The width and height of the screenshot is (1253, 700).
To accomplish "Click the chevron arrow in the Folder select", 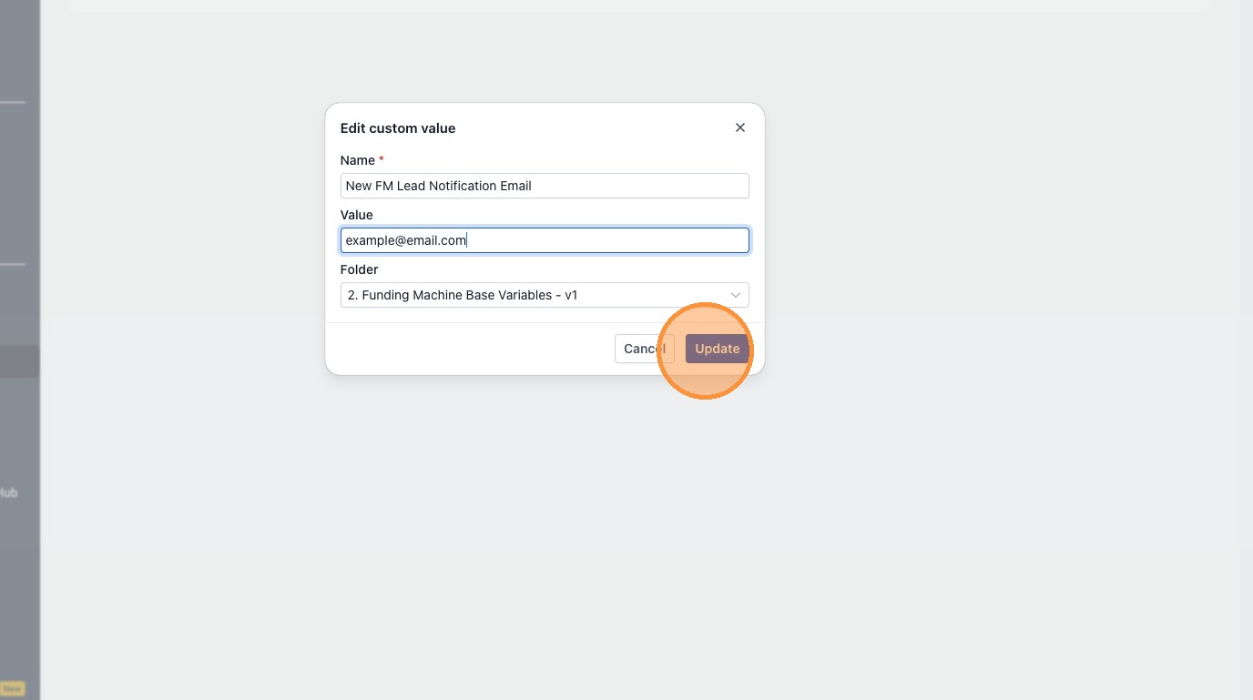I will [736, 295].
